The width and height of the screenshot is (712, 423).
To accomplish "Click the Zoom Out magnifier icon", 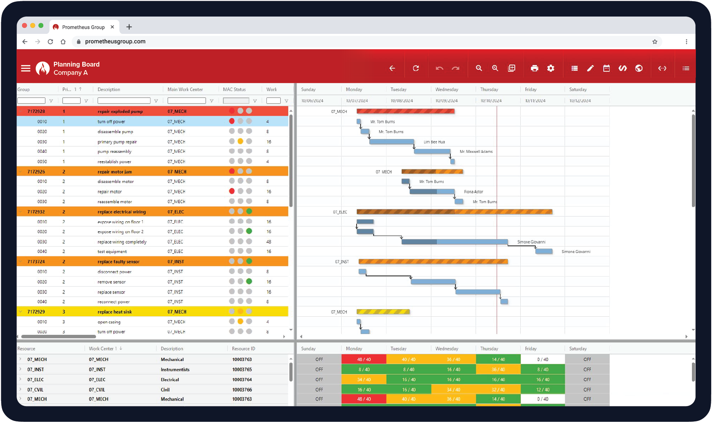I will click(479, 68).
